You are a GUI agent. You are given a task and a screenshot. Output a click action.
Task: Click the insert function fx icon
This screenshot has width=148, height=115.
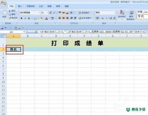(x=36, y=32)
